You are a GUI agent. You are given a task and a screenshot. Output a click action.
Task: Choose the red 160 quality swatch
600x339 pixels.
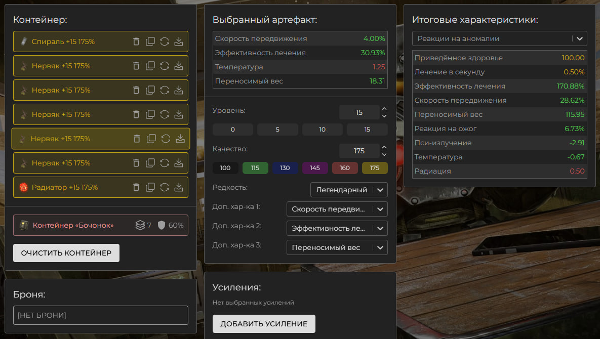coord(345,168)
